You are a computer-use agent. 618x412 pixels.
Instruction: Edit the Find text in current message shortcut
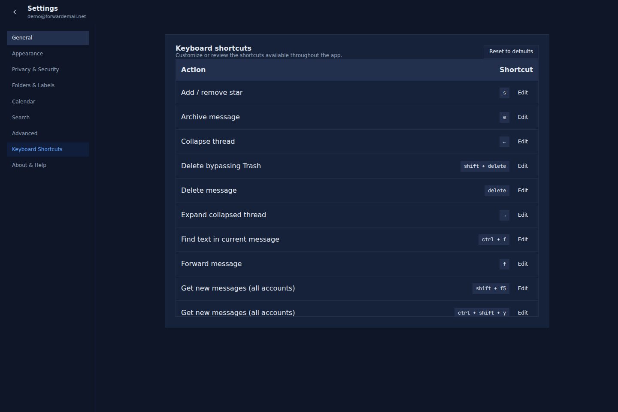523,239
